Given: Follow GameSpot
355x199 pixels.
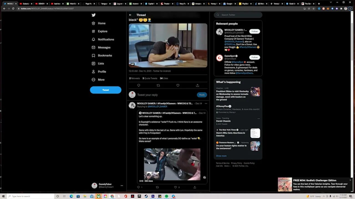Looking at the screenshot, I should pyautogui.click(x=255, y=57).
